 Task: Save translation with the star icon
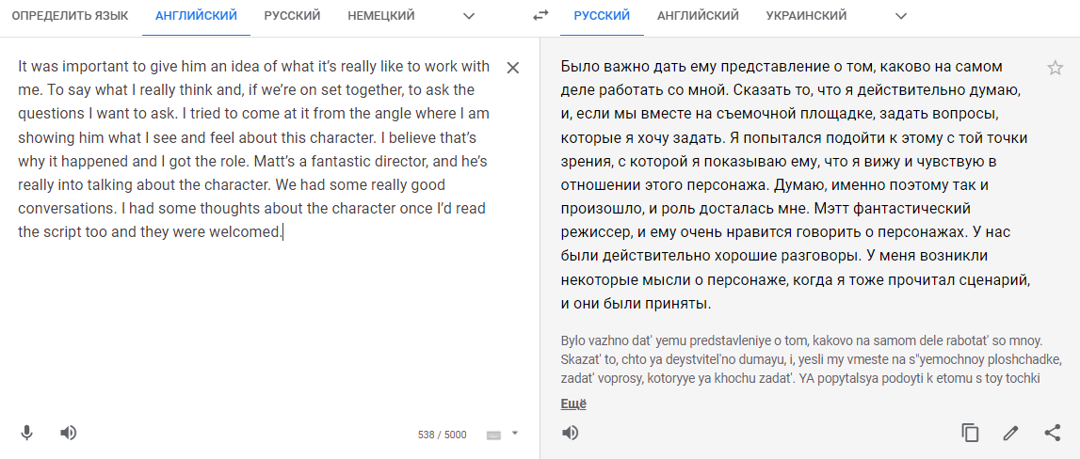[1055, 68]
